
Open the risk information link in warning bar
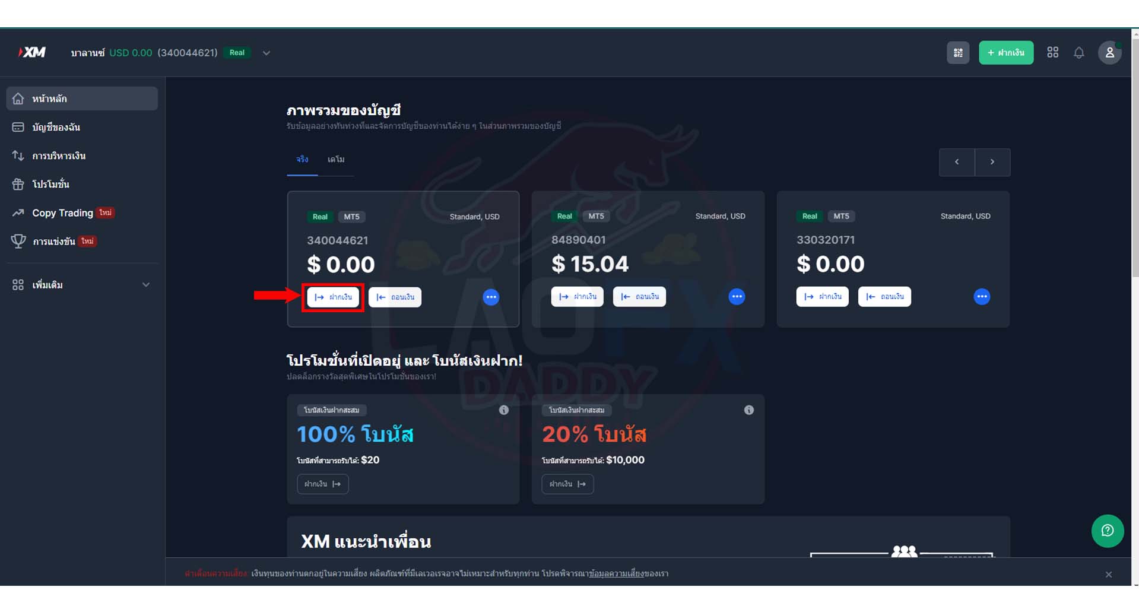[x=616, y=573]
